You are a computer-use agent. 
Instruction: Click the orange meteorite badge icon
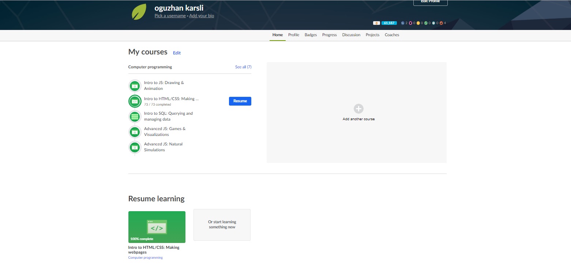pyautogui.click(x=441, y=23)
